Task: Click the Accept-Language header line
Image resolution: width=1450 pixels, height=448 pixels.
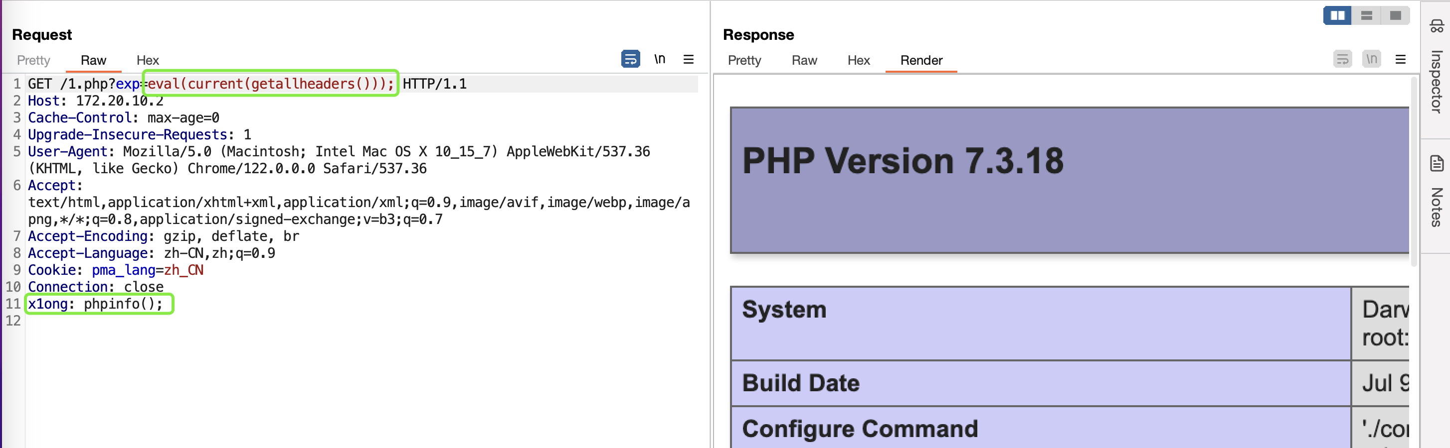Action: point(152,253)
